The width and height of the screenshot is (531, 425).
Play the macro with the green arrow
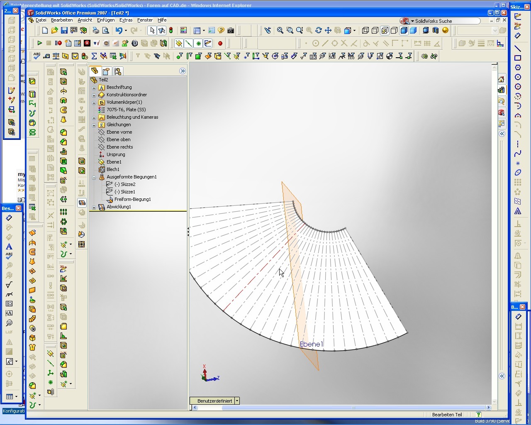[39, 43]
